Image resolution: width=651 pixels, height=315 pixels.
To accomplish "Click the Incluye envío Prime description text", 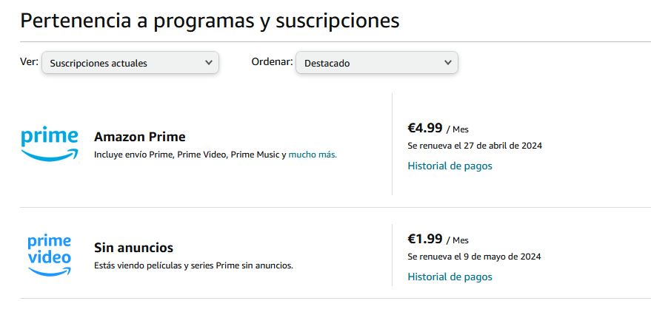I will pos(190,155).
